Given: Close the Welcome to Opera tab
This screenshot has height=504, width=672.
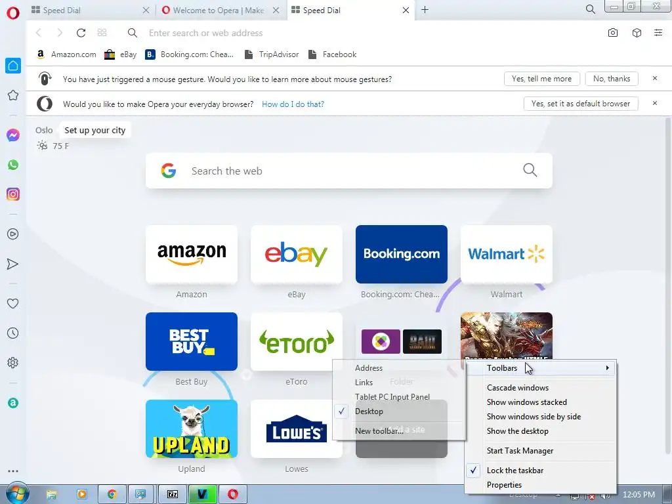Looking at the screenshot, I should pos(276,10).
